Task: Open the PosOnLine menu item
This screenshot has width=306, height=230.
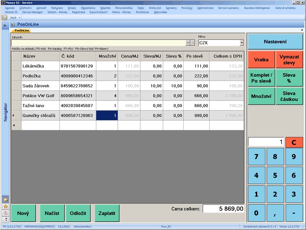Action: [x=142, y=12]
